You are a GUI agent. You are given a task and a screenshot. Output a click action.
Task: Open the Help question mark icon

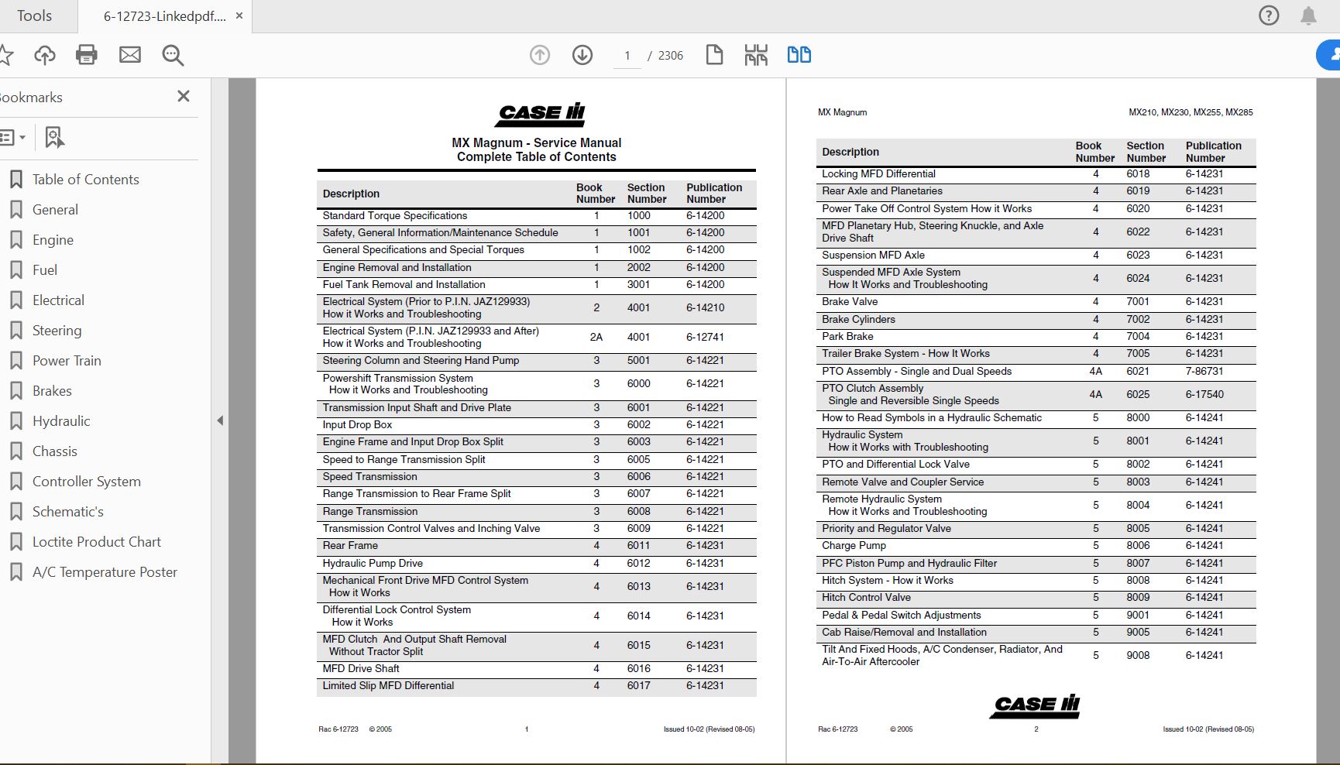(x=1268, y=15)
